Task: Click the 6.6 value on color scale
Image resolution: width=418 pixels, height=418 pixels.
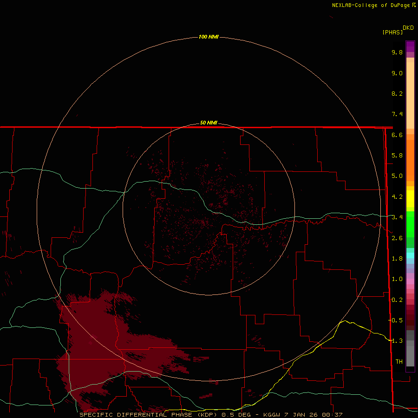Action: 397,135
